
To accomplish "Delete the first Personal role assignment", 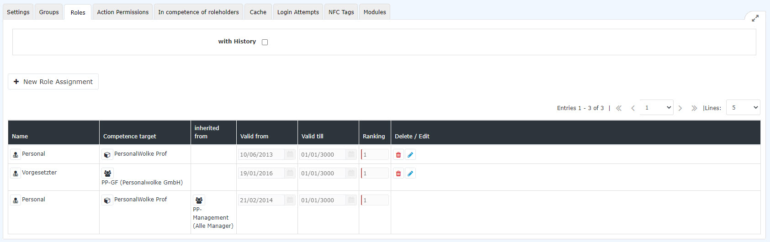I will (x=398, y=155).
